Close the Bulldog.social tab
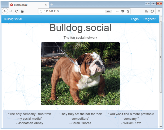 (x=46, y=5)
